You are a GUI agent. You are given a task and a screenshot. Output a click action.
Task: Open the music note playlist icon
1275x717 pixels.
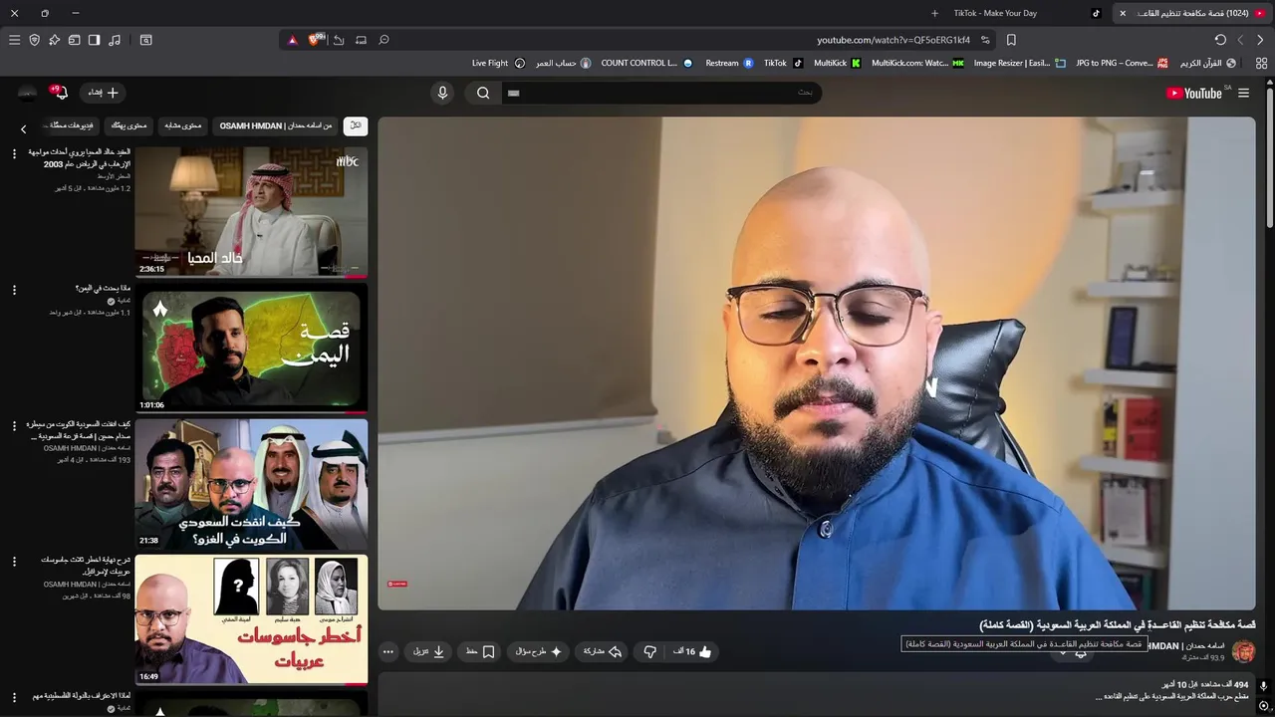coord(115,40)
